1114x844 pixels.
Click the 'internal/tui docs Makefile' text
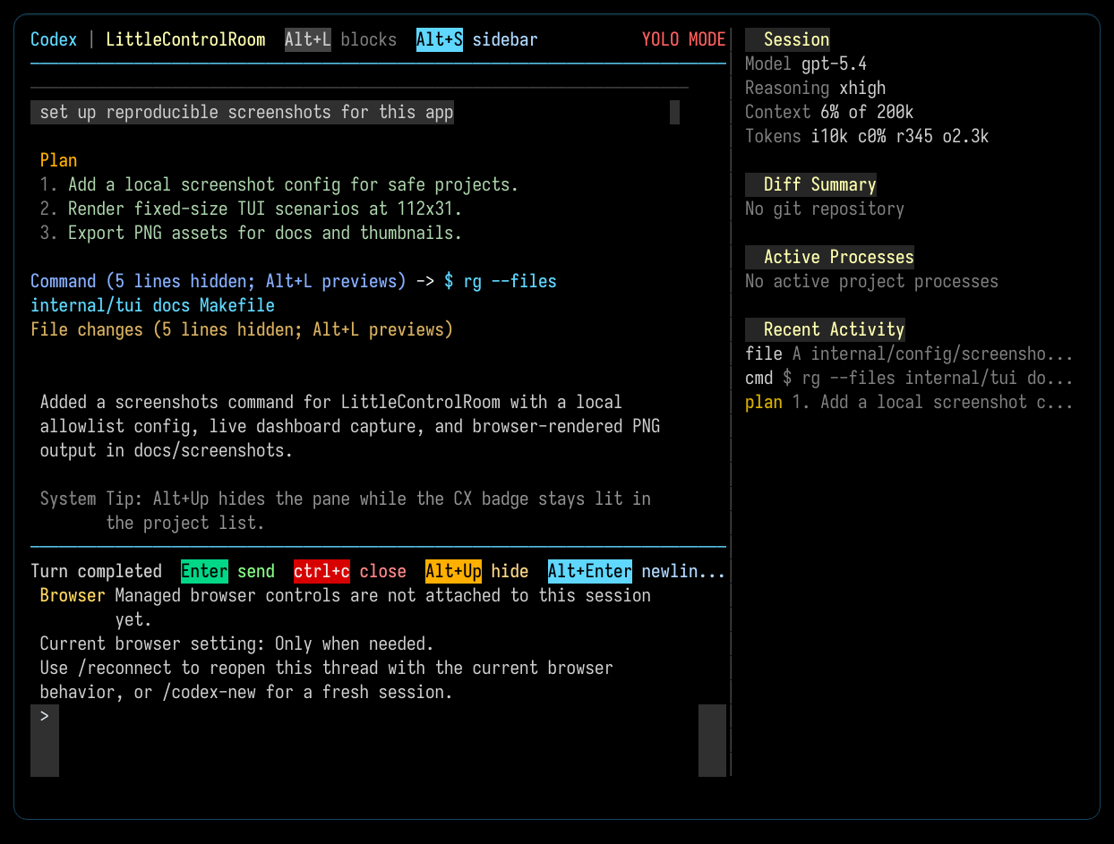click(152, 305)
